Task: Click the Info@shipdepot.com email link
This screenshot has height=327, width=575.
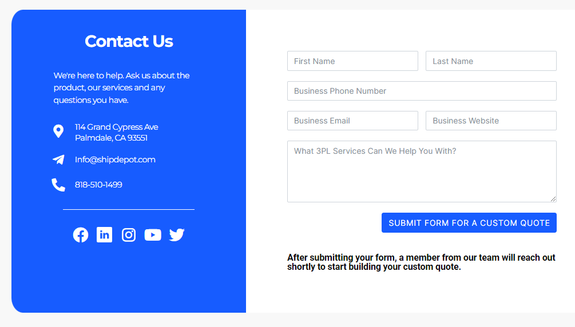Action: pos(115,159)
